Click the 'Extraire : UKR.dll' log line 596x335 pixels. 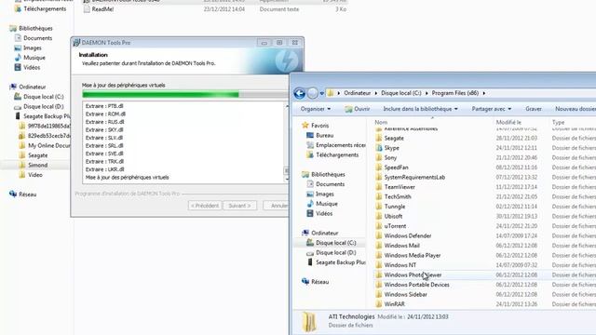pyautogui.click(x=105, y=169)
